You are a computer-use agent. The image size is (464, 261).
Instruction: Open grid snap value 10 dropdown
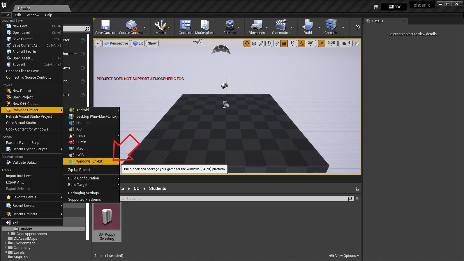pyautogui.click(x=292, y=43)
